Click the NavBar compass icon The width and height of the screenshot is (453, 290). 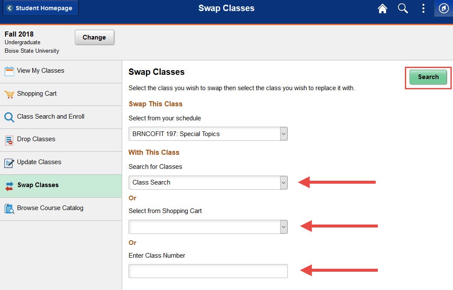(444, 8)
